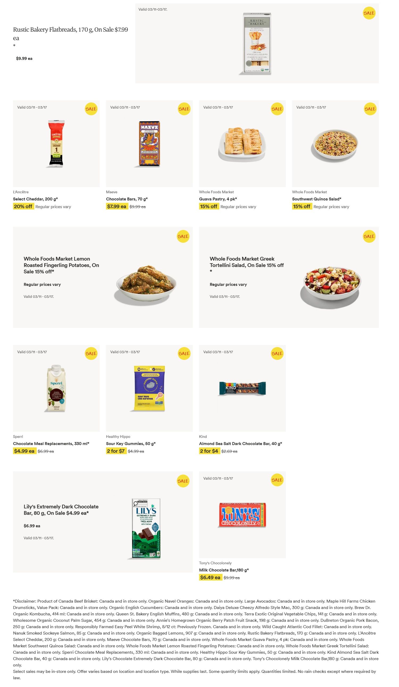
Task: Click the Kind bar product image
Action: [x=242, y=388]
